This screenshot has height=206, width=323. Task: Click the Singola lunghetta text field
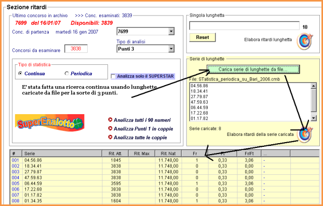[x=244, y=26]
